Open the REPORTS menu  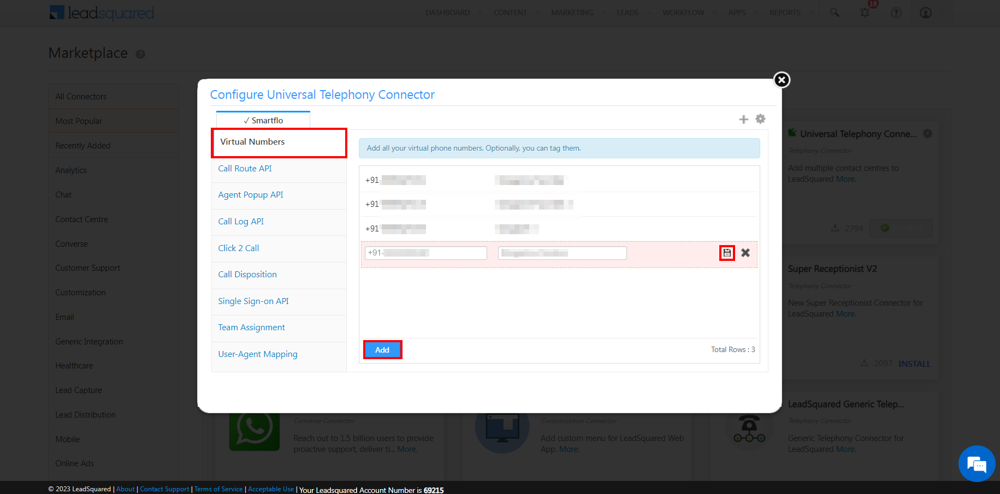(x=785, y=13)
